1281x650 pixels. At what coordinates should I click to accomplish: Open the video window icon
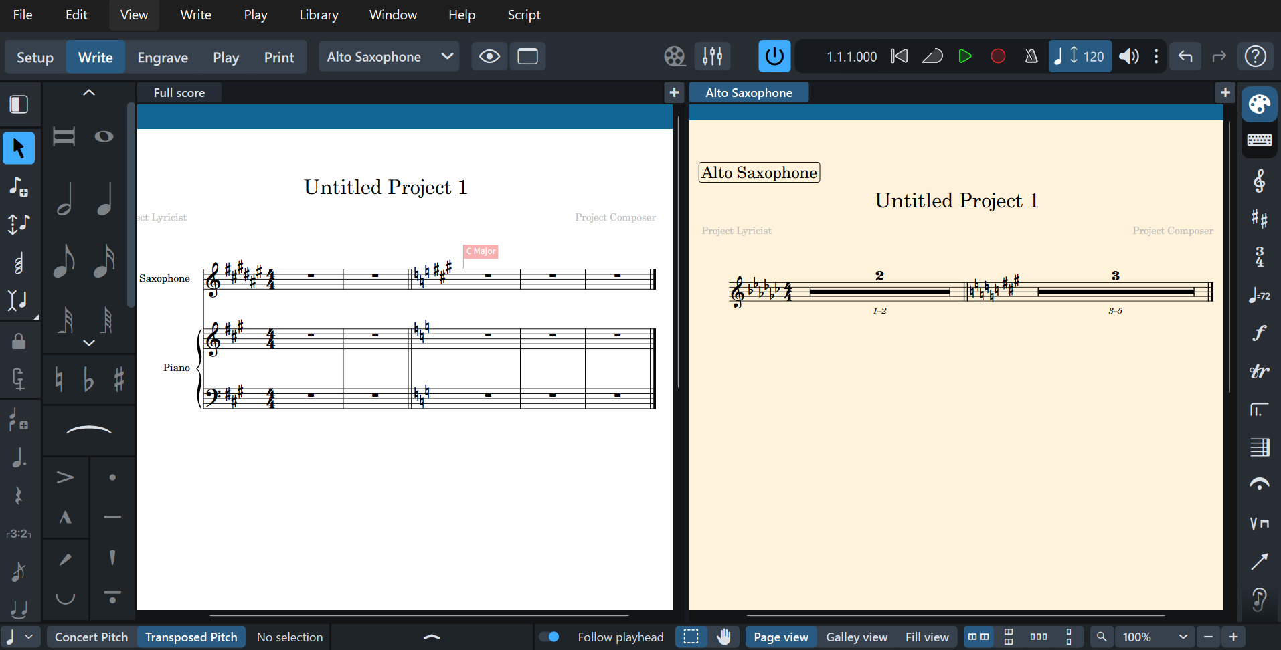coord(675,56)
